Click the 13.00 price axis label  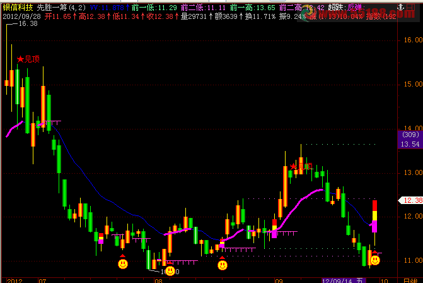[413, 172]
